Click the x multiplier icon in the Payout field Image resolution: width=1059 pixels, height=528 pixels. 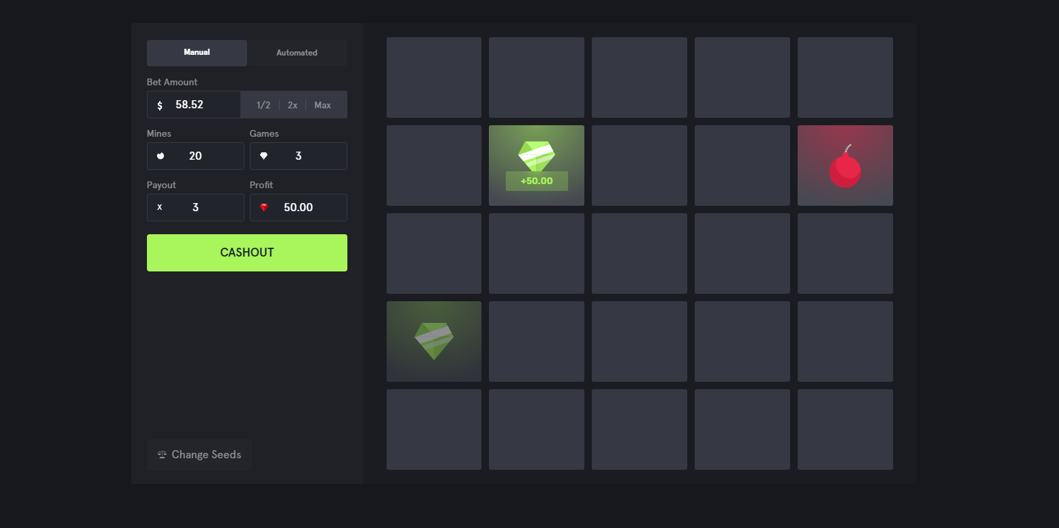(160, 208)
